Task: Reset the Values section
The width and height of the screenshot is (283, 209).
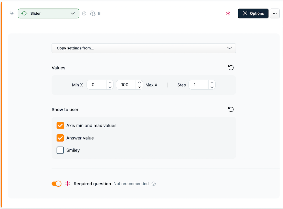Action: (231, 68)
